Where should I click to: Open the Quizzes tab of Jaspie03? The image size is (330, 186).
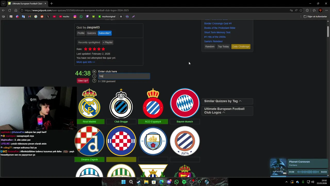[x=91, y=33]
